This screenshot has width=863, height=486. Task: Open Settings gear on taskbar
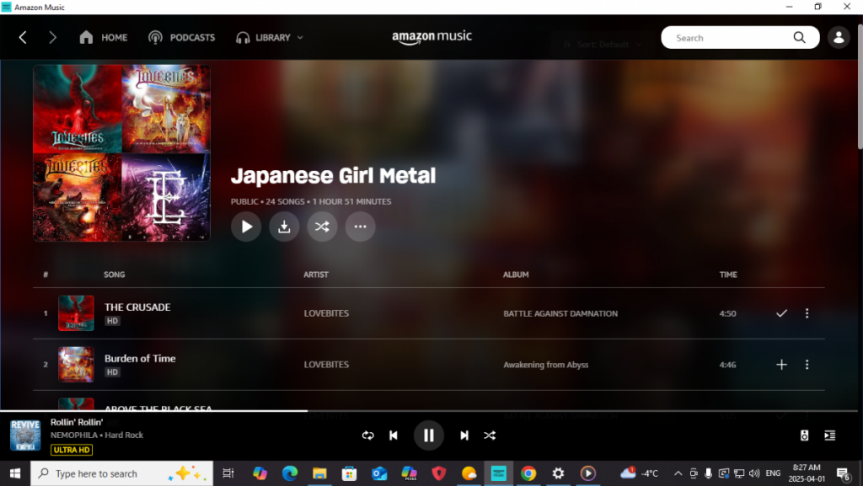558,473
